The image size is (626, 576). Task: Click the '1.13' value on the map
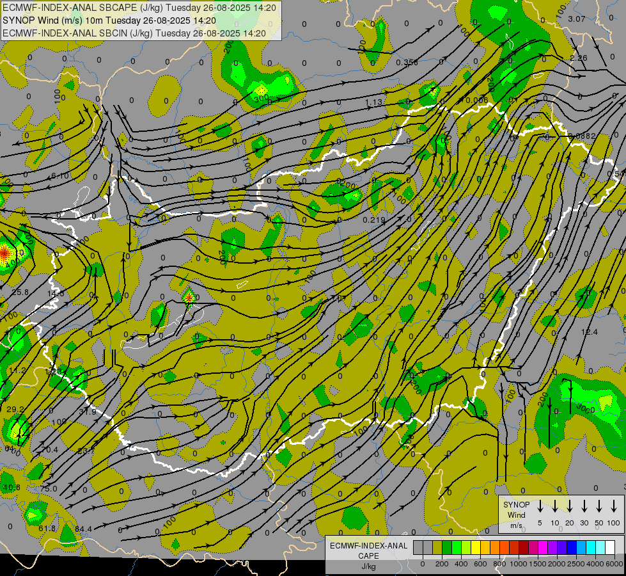pyautogui.click(x=373, y=102)
